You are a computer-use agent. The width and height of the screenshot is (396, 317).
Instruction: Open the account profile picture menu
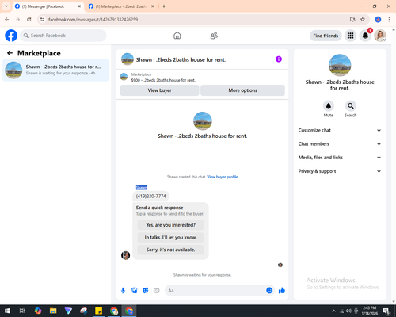(x=380, y=36)
